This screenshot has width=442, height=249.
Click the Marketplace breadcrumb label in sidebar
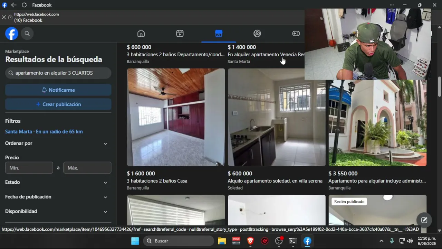(x=17, y=52)
